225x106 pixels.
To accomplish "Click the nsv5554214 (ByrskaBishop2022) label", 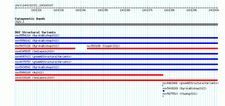I will (x=37, y=35).
